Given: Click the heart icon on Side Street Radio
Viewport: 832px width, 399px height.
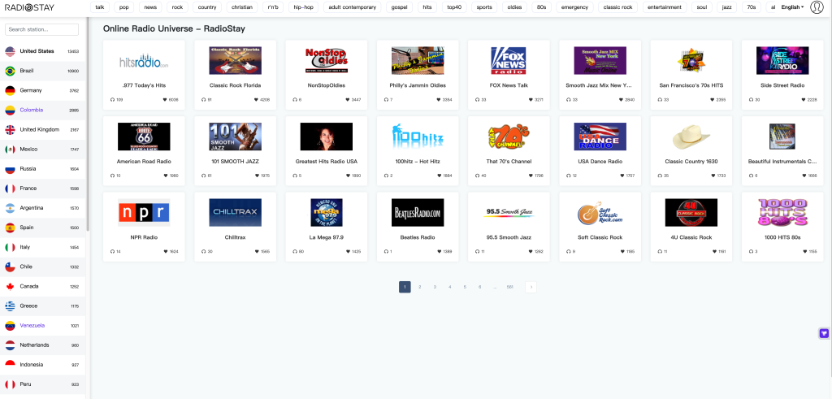Looking at the screenshot, I should (804, 99).
